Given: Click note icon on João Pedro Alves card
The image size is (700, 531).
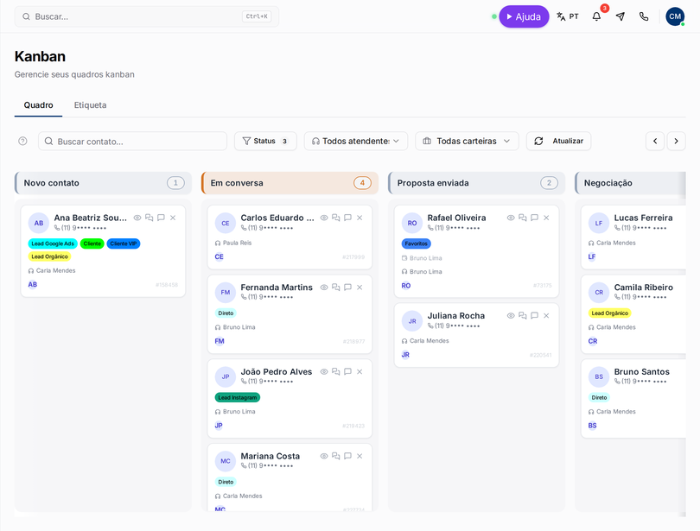Looking at the screenshot, I should tap(347, 371).
